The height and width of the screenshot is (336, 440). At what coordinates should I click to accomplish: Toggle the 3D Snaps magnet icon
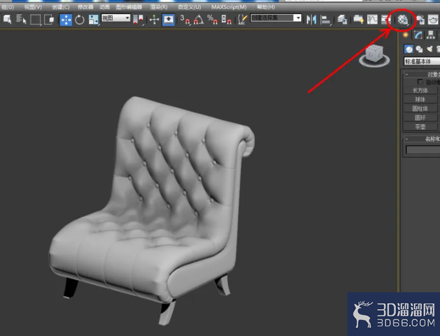185,20
